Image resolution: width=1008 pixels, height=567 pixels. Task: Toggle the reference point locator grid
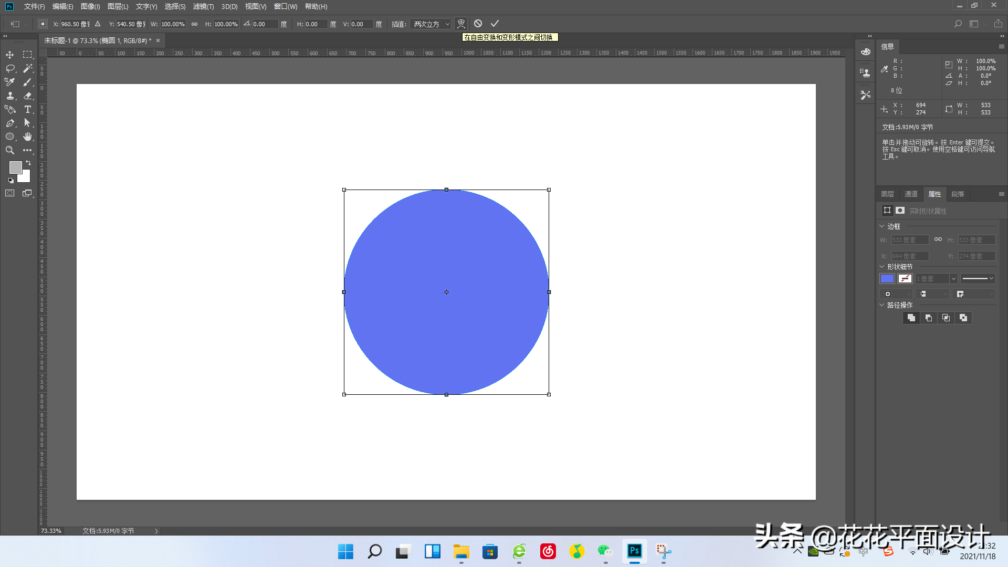[x=43, y=24]
